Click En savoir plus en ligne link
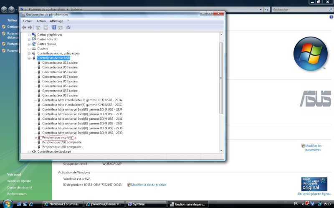The image size is (334, 208). click(315, 194)
